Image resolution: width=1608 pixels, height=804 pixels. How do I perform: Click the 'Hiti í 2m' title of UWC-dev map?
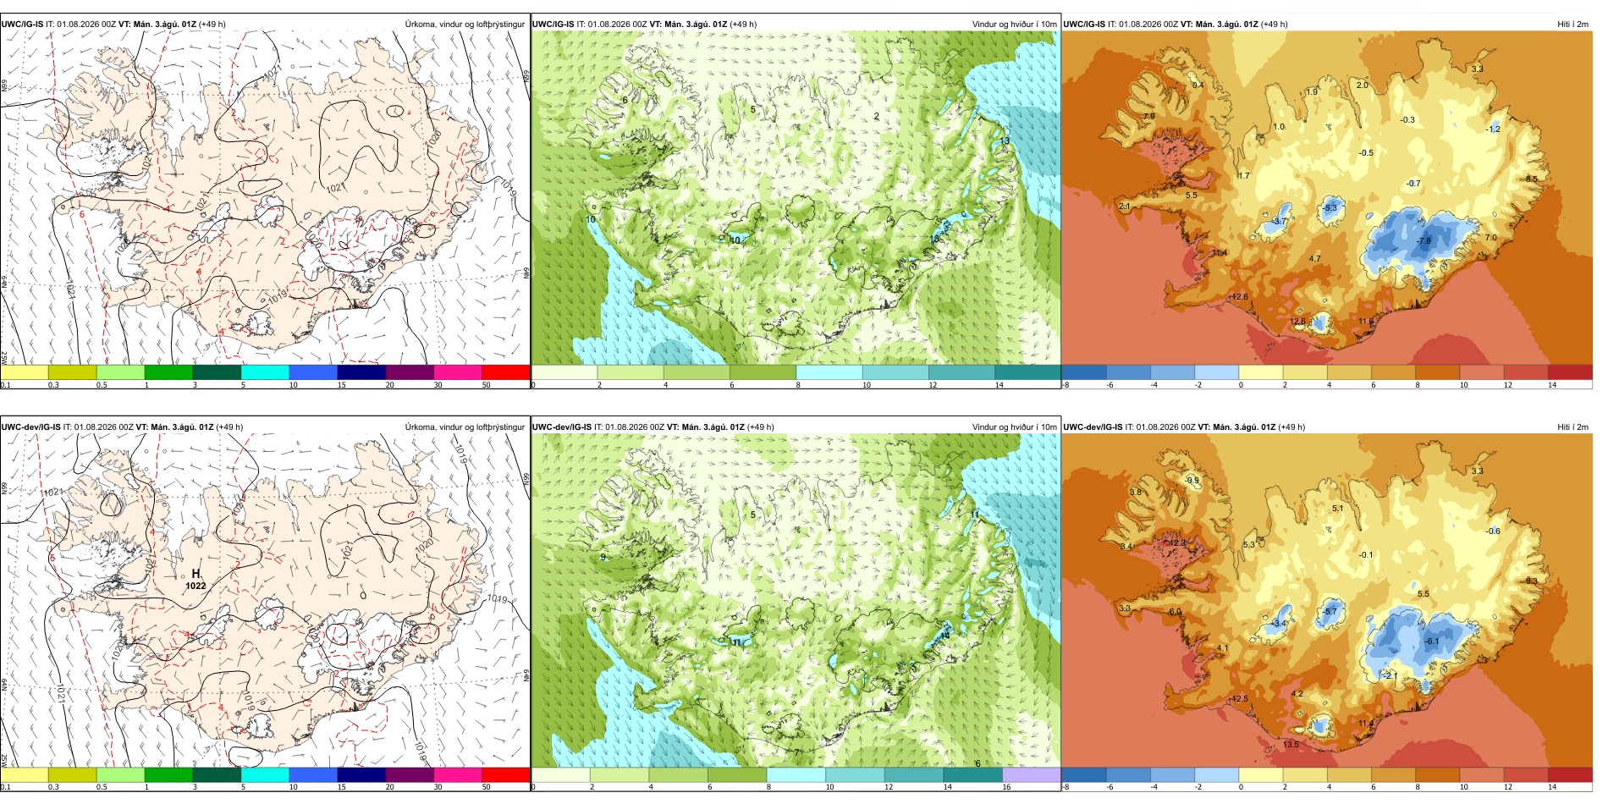pos(1572,427)
